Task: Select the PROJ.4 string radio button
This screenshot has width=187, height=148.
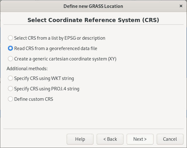Action: tap(10, 88)
